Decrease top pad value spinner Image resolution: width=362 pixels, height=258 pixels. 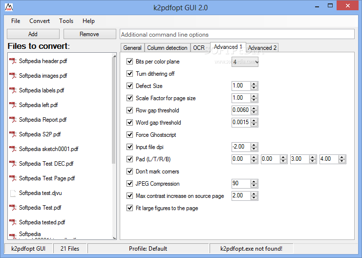coord(283,161)
